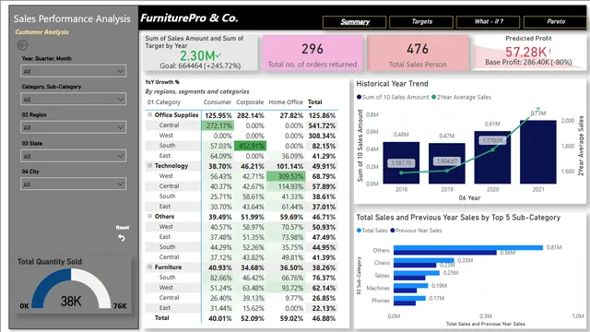Click the Reset label in sidebar
The height and width of the screenshot is (332, 590).
123,228
